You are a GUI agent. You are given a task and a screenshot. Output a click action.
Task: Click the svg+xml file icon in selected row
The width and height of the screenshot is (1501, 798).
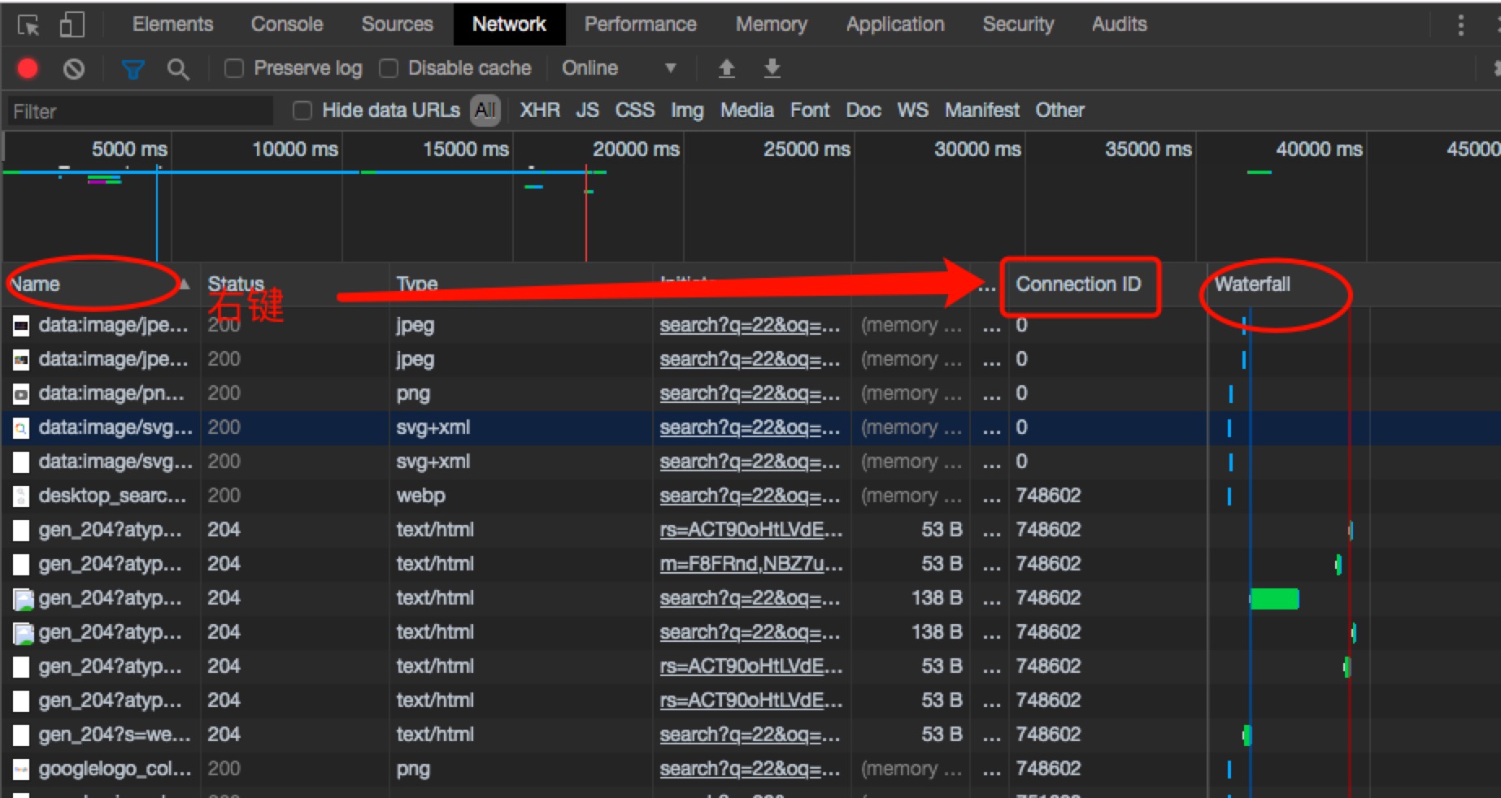21,427
